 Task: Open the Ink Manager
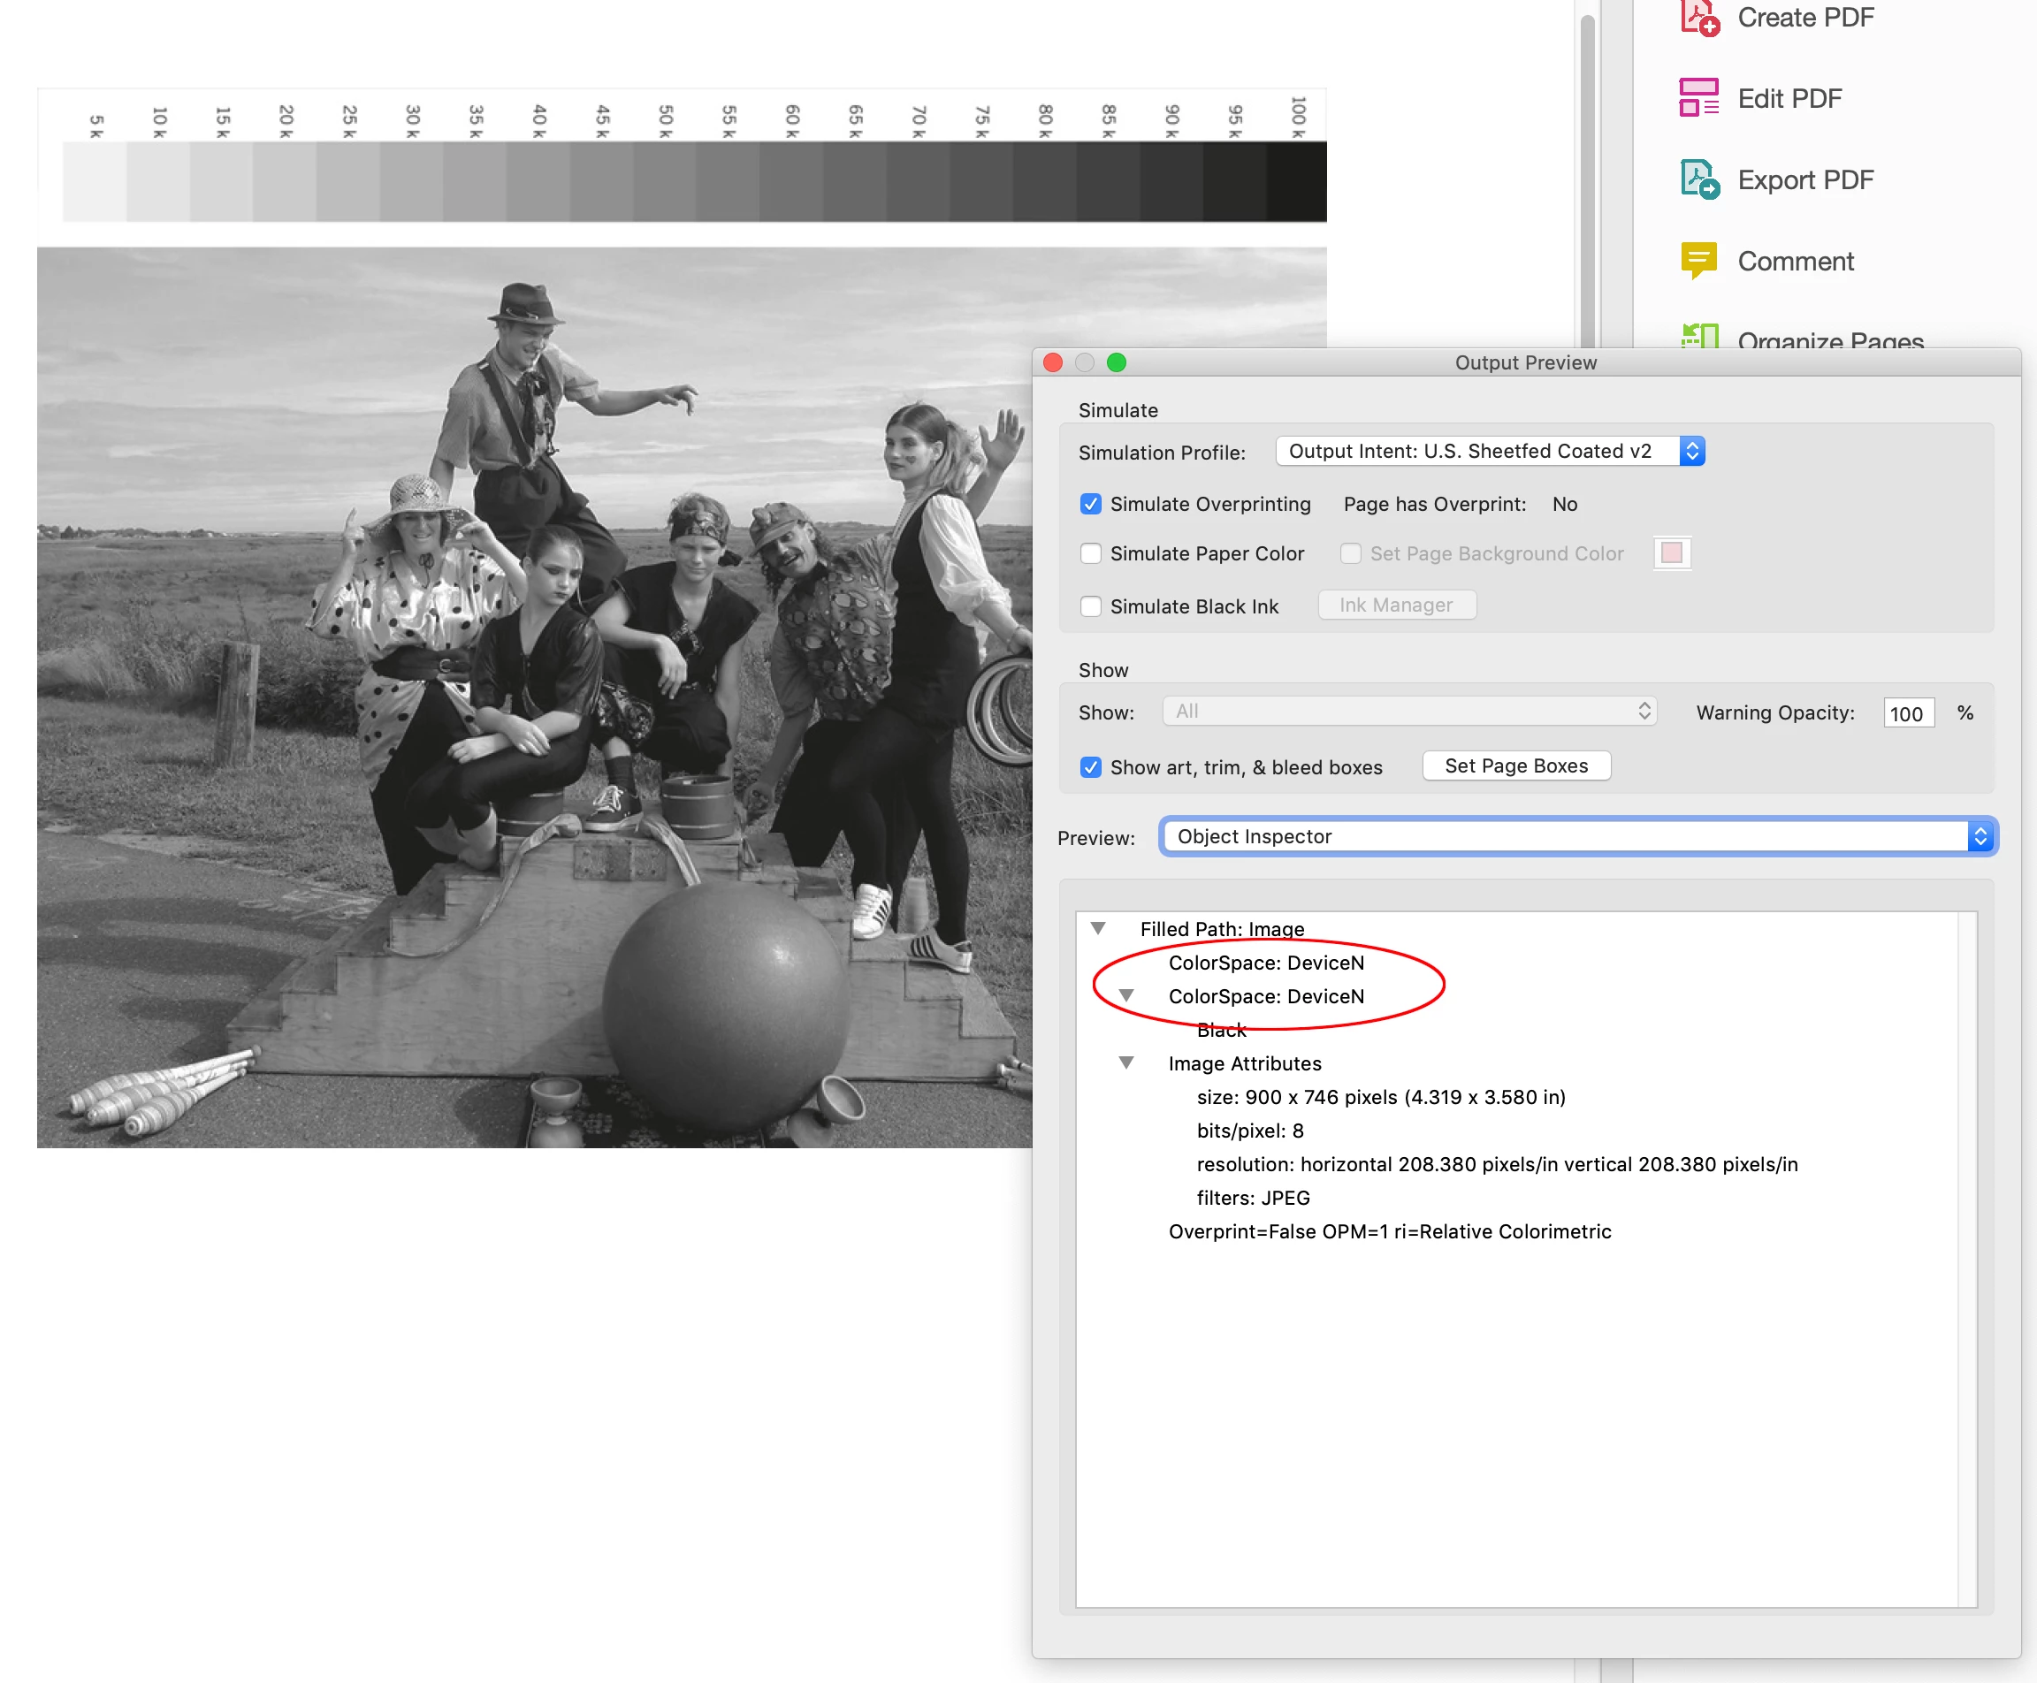coord(1396,605)
